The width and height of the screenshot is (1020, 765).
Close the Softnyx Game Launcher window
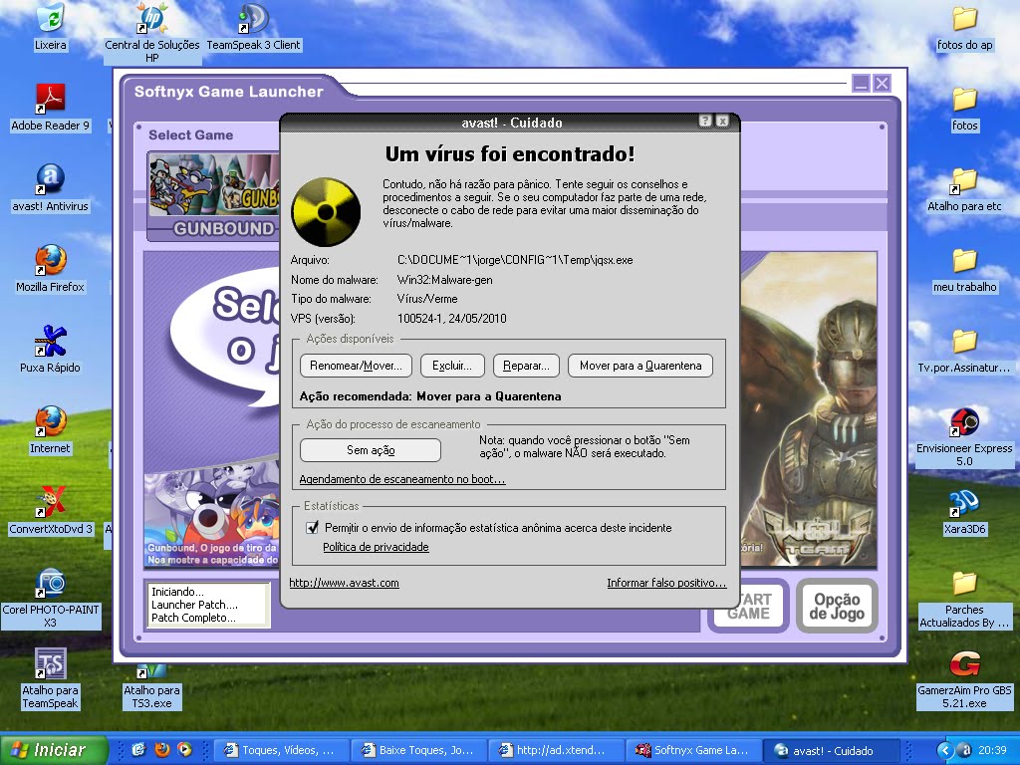882,84
